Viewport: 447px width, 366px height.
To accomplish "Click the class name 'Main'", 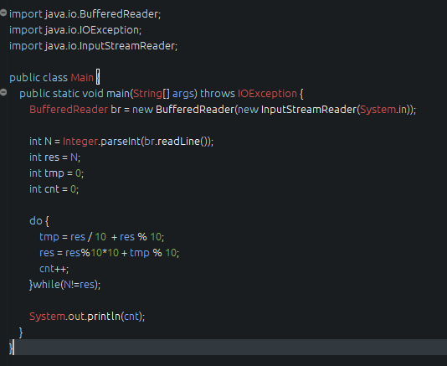I will coord(82,78).
